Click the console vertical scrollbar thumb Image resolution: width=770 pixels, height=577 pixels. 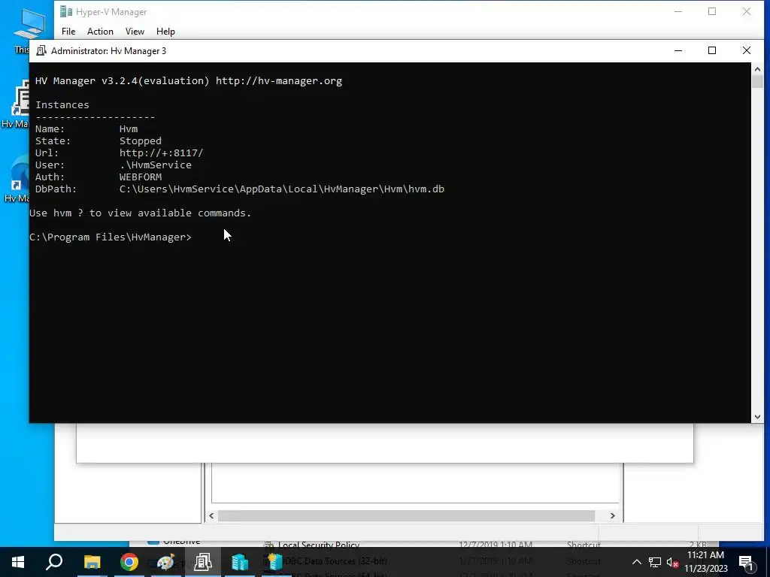pos(757,81)
